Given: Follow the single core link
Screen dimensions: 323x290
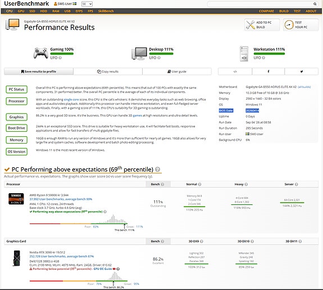Looking at the screenshot, I should pyautogui.click(x=71, y=100).
